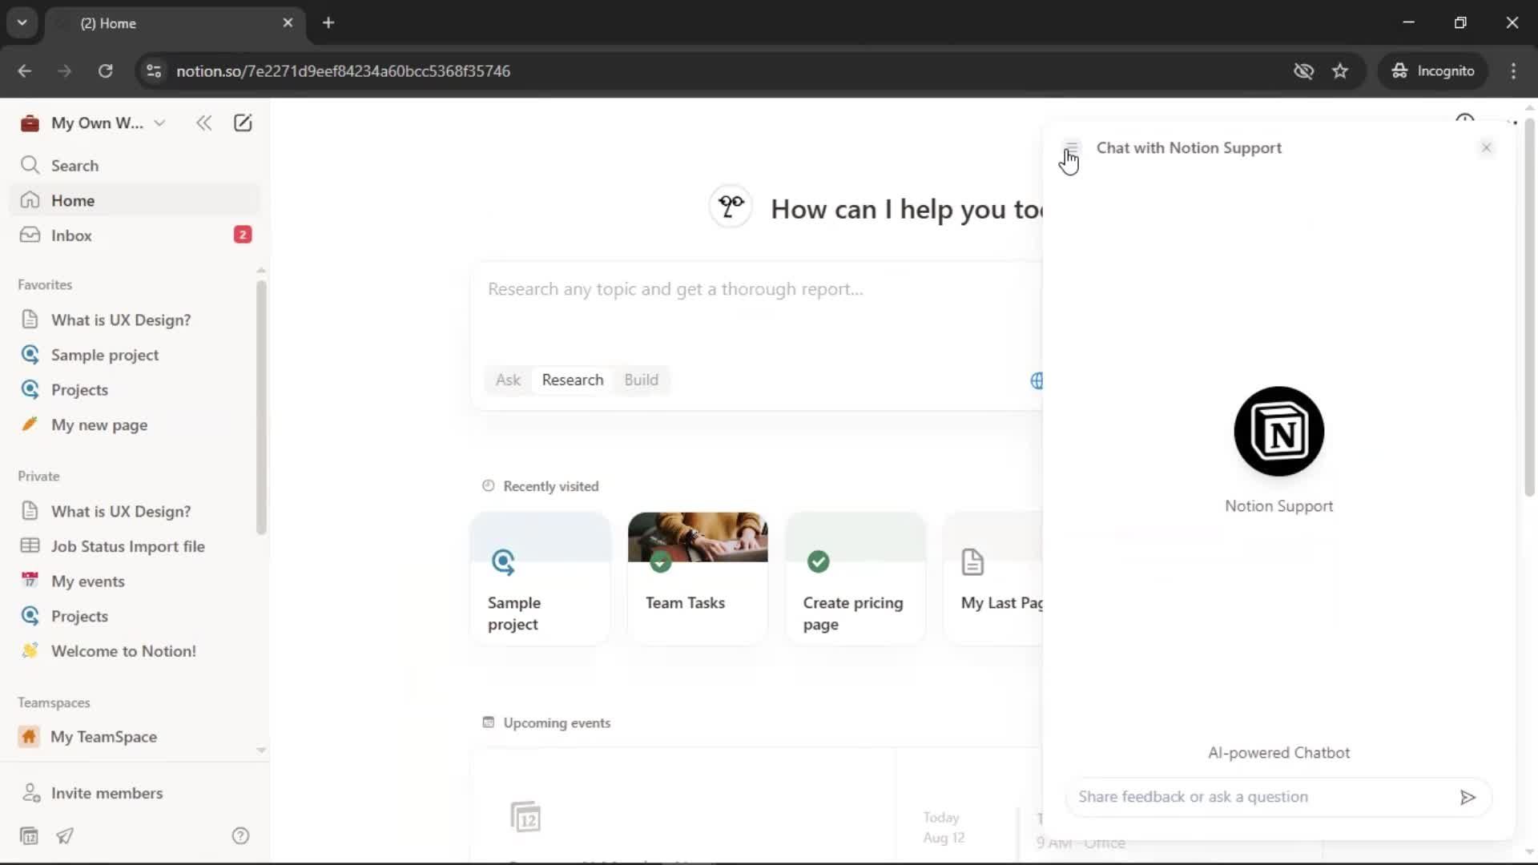Click the tracking protection eye icon

pos(1303,70)
